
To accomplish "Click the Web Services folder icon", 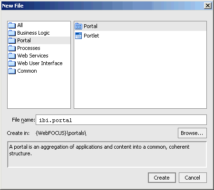I will (12, 56).
